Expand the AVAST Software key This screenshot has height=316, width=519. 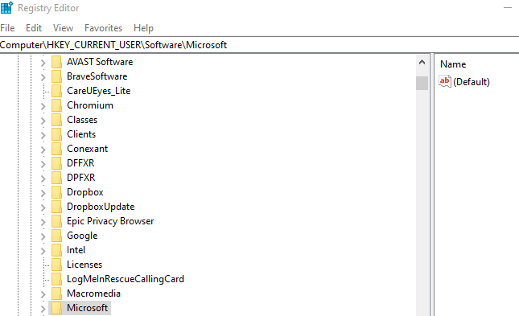click(x=43, y=63)
